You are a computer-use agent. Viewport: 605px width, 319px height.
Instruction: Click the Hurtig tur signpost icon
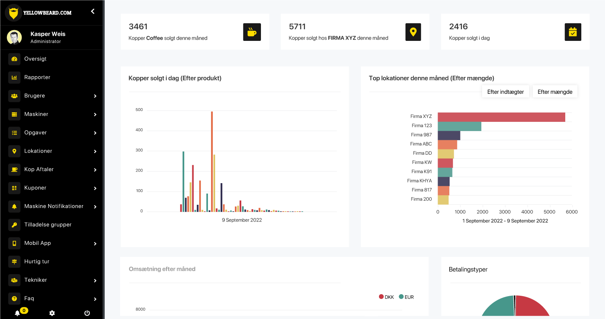click(x=14, y=262)
